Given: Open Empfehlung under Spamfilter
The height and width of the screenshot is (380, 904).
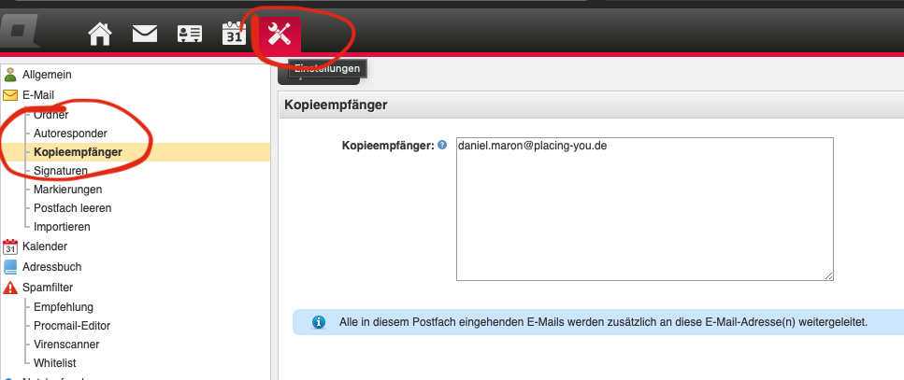Looking at the screenshot, I should click(x=64, y=307).
